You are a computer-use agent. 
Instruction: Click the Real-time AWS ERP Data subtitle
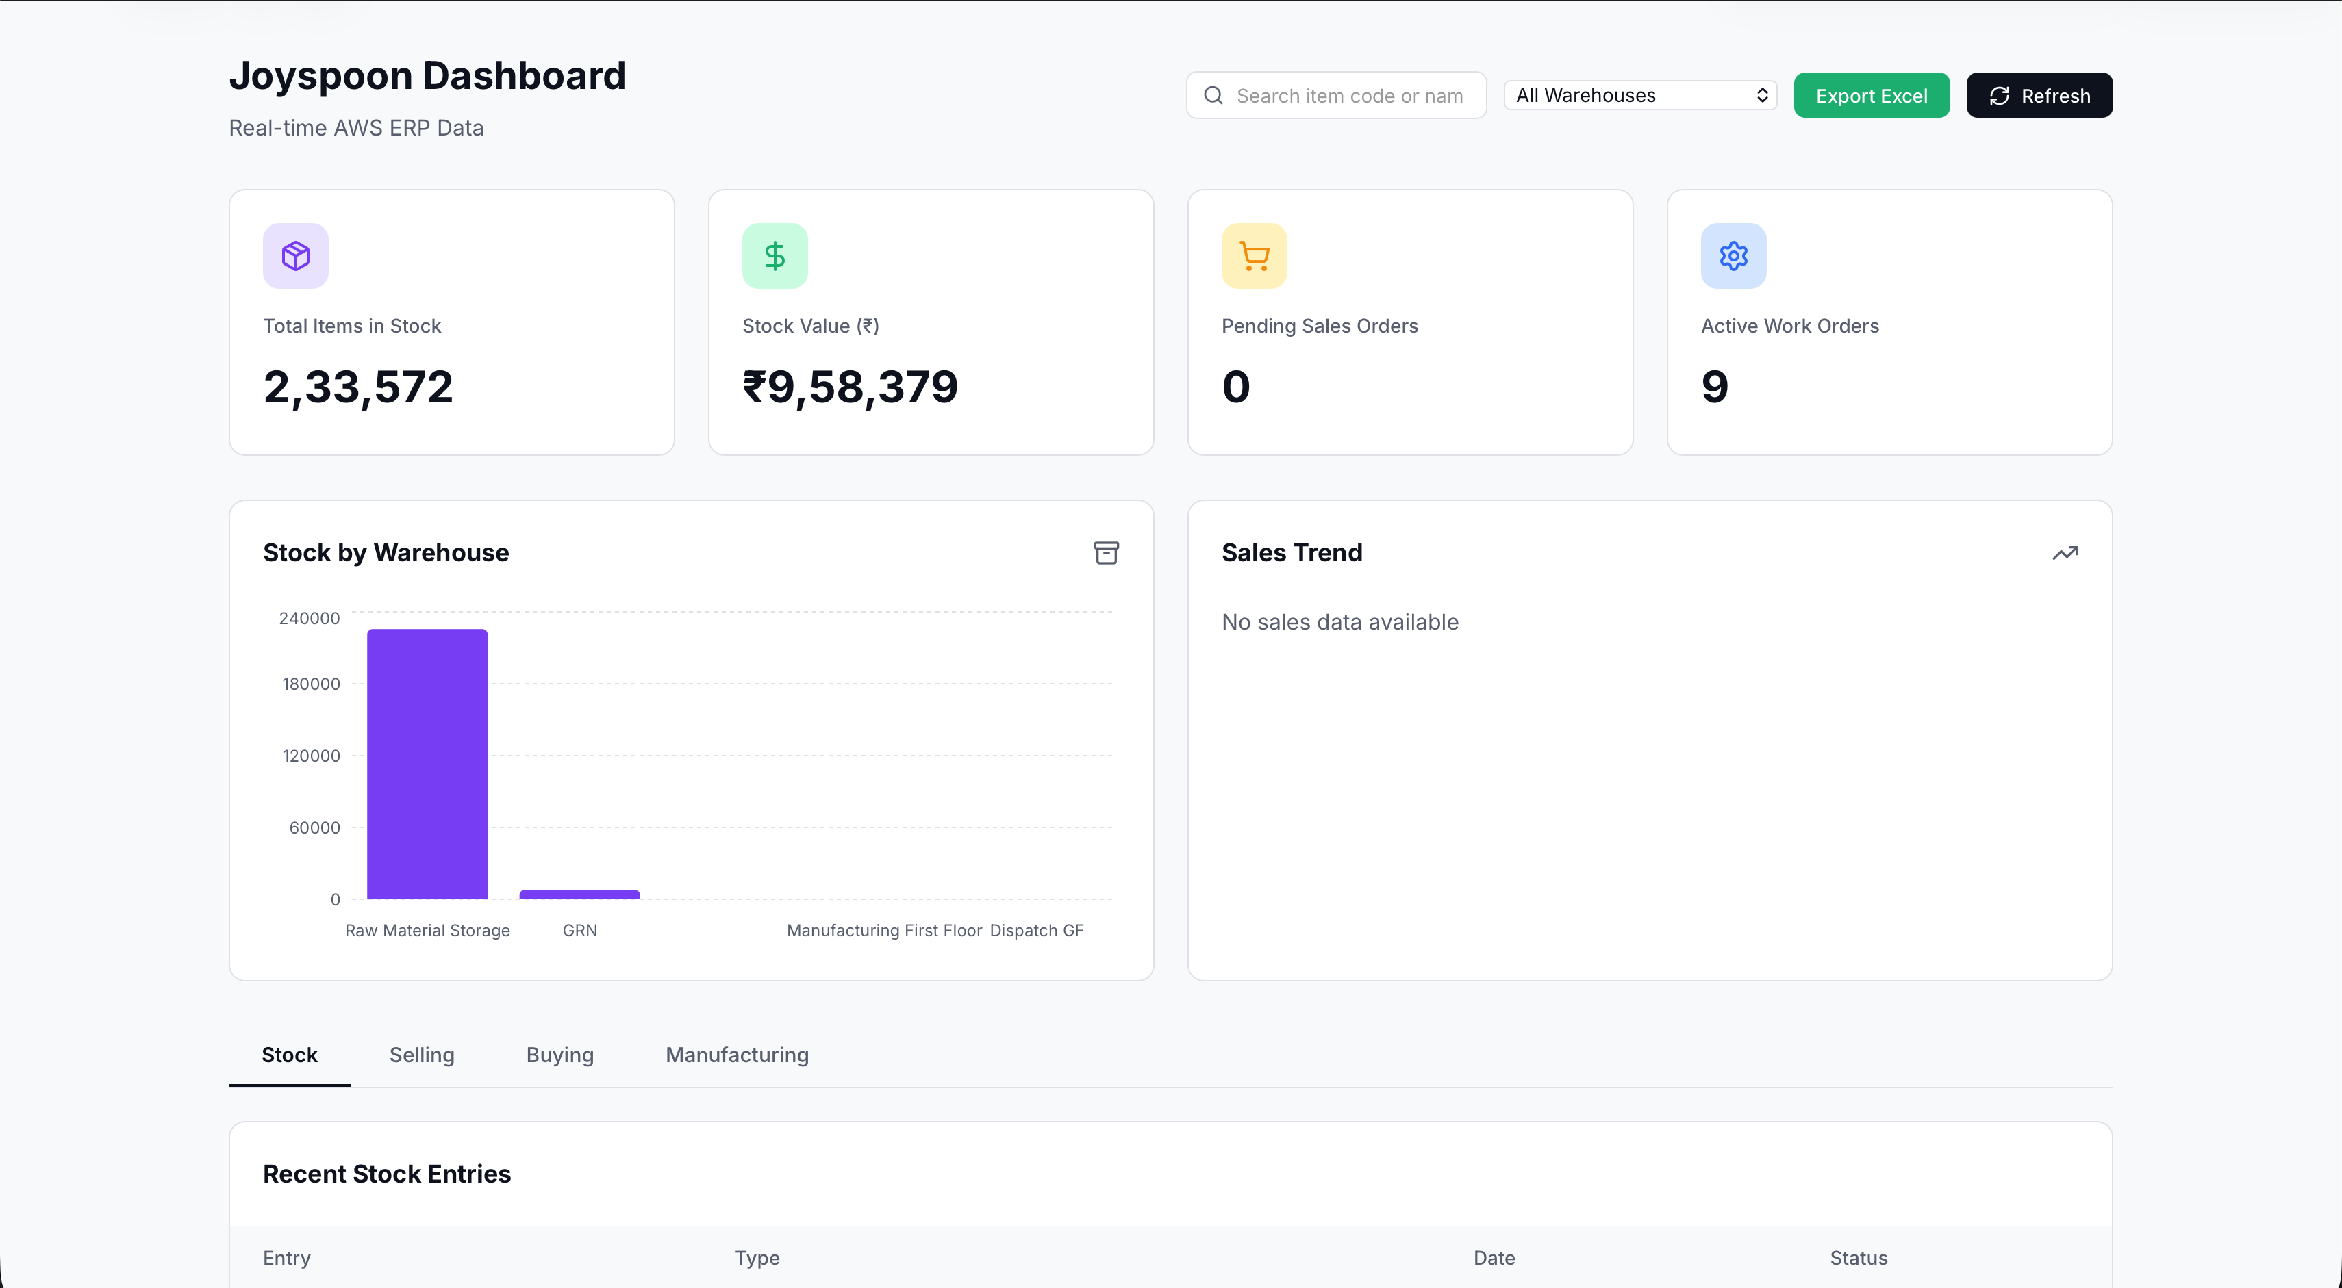click(356, 128)
